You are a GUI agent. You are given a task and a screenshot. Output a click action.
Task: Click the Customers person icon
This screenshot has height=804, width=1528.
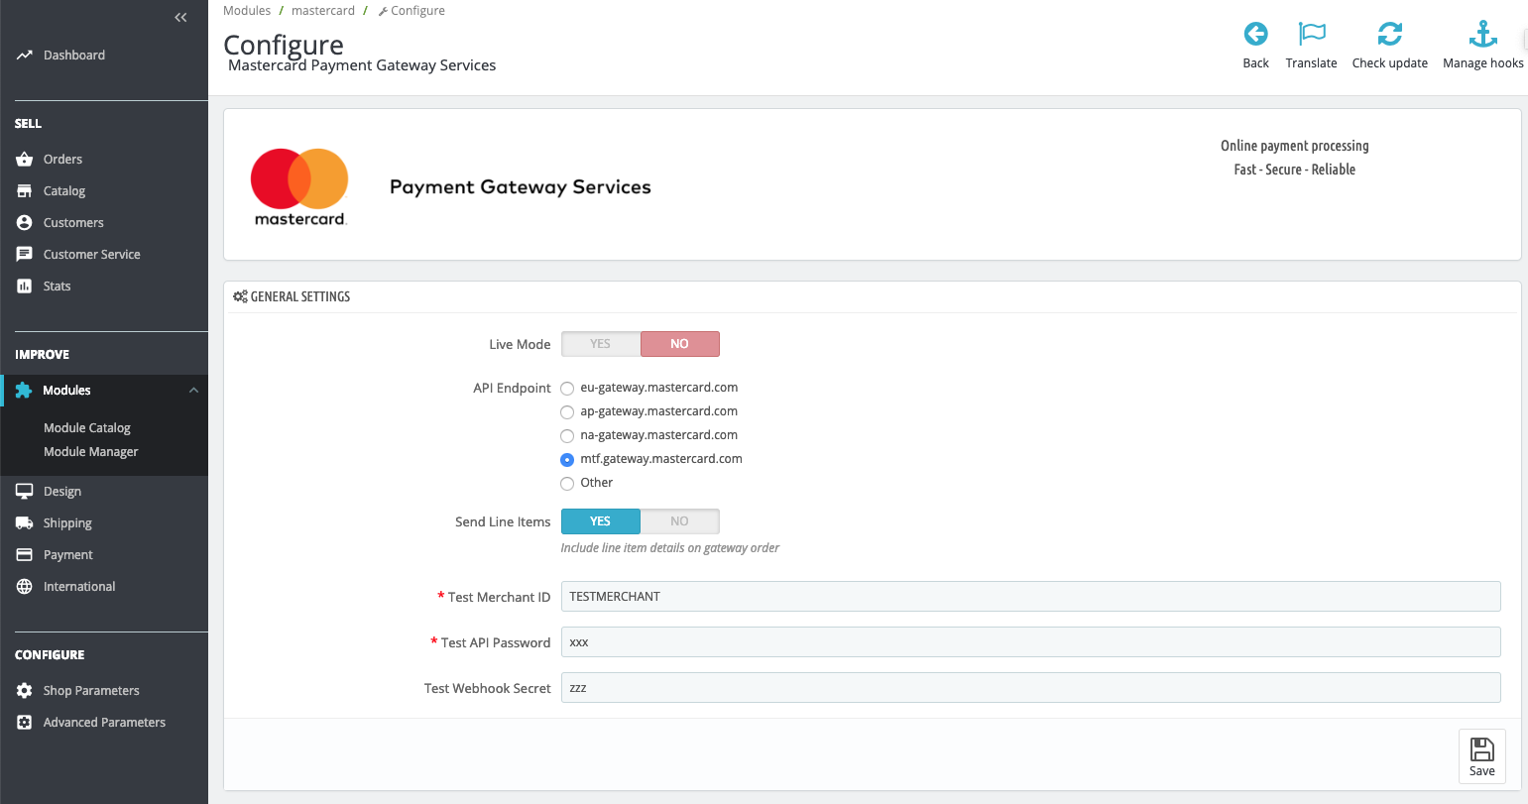point(25,222)
